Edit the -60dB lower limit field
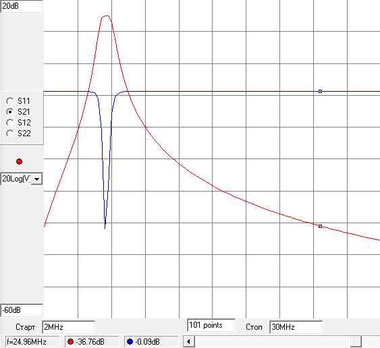Screen dimensions: 380x348 pos(22,310)
